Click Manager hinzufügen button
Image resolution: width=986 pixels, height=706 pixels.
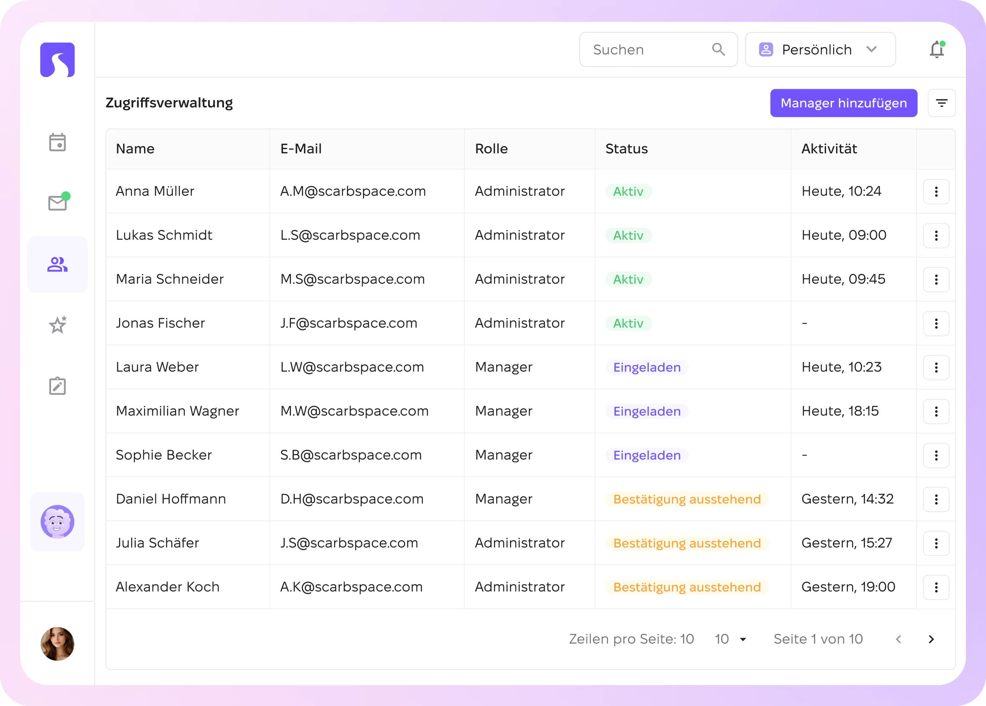click(844, 103)
